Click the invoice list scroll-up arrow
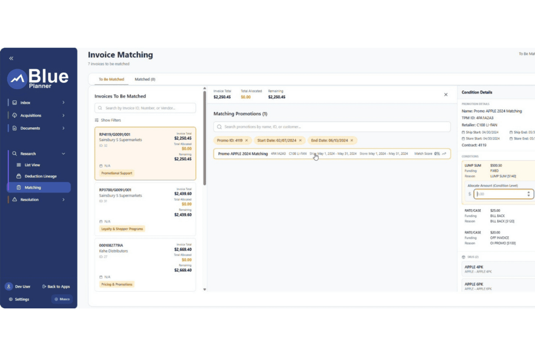Image resolution: width=535 pixels, height=356 pixels. 205,88
